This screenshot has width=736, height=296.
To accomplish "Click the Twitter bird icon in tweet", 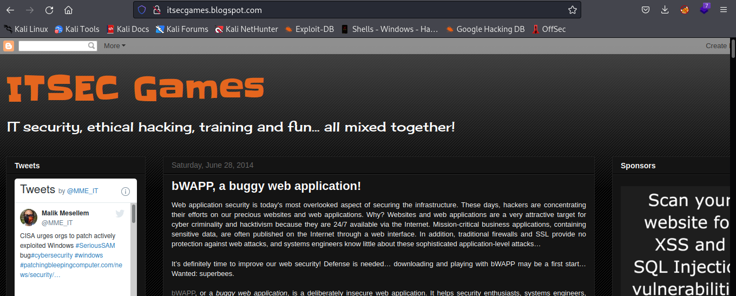I will tap(120, 213).
